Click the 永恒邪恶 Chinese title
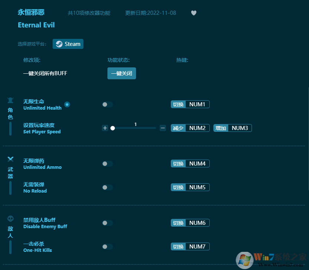 click(31, 12)
